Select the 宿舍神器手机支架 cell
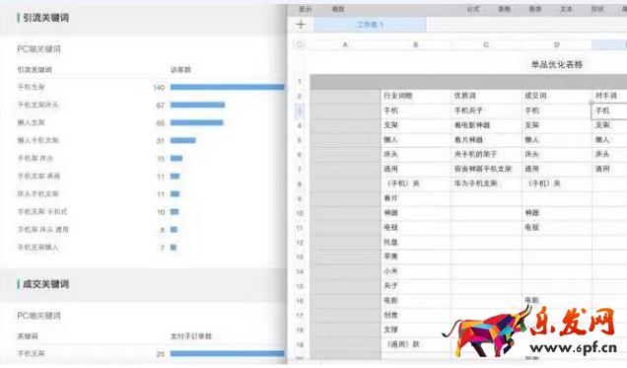Screen dimensions: 627x368 pos(486,169)
